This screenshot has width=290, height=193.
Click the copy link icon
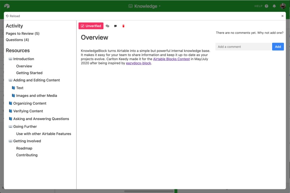coord(108,26)
